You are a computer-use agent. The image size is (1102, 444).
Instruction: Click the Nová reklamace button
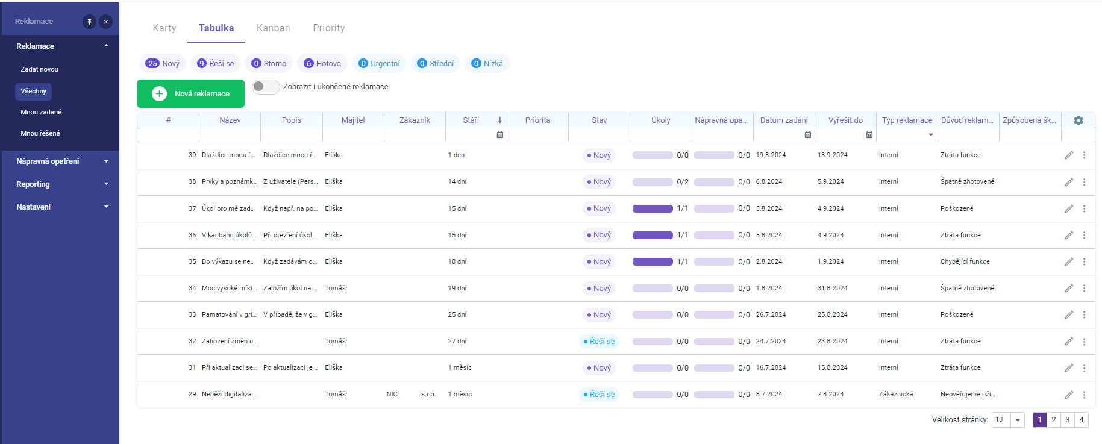pos(190,93)
